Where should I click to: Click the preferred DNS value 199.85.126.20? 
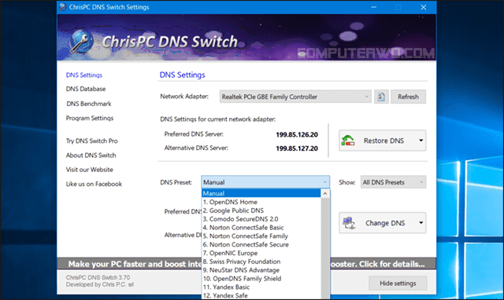(x=297, y=134)
